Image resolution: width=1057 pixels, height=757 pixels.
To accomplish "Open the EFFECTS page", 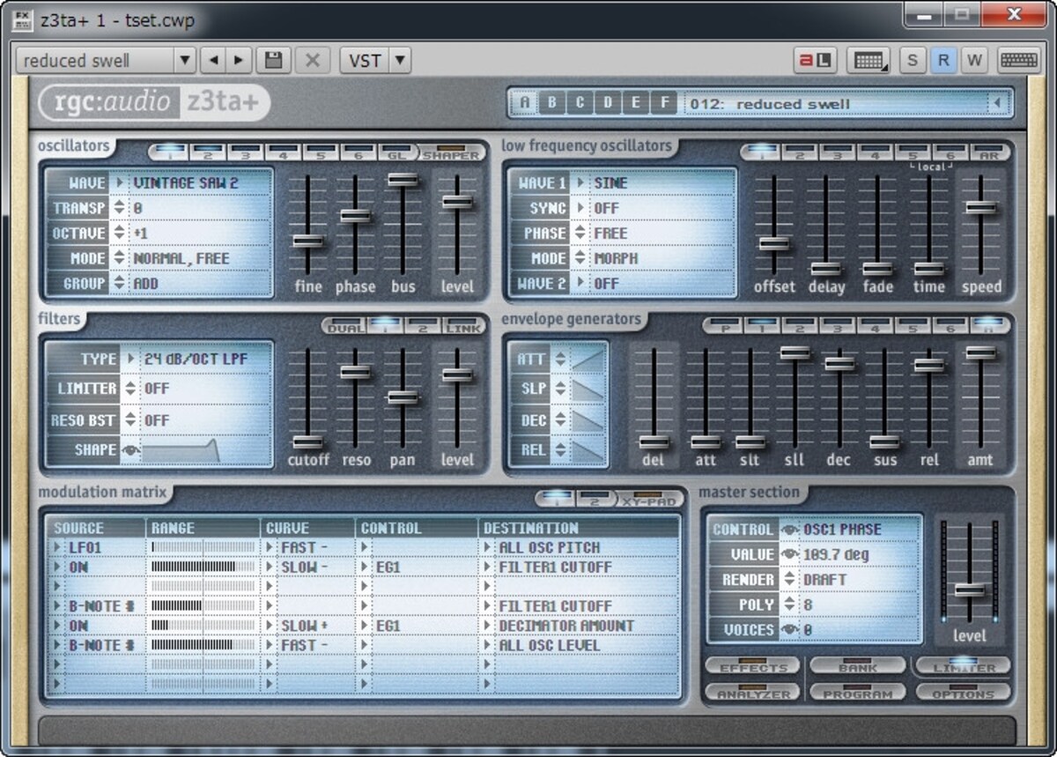I will [x=753, y=666].
